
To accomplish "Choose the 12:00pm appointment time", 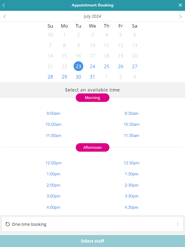I will [53, 163].
